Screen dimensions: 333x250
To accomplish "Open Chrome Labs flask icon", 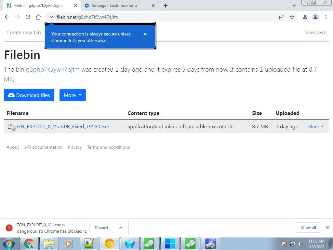I will point(305,17).
